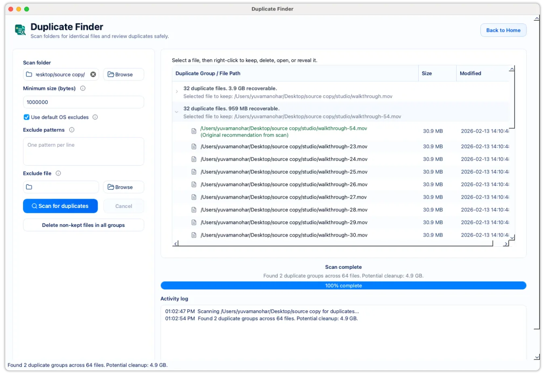The image size is (545, 374).
Task: Select the walkthrough-28.mov file path
Action: pos(284,210)
